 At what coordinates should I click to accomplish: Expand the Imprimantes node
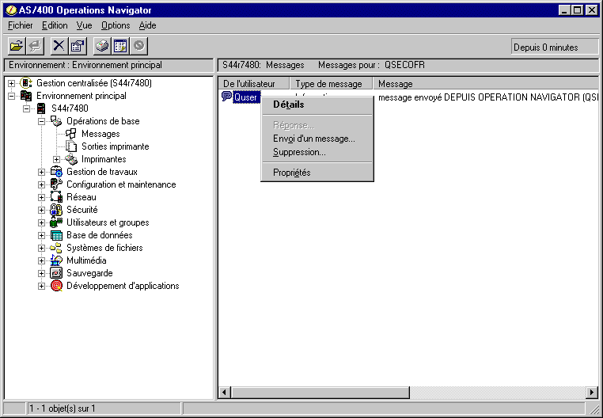click(x=56, y=159)
